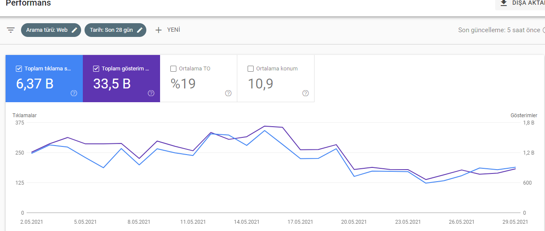The width and height of the screenshot is (545, 231).
Task: Open help icon on Ortalama konum card
Action: 306,93
